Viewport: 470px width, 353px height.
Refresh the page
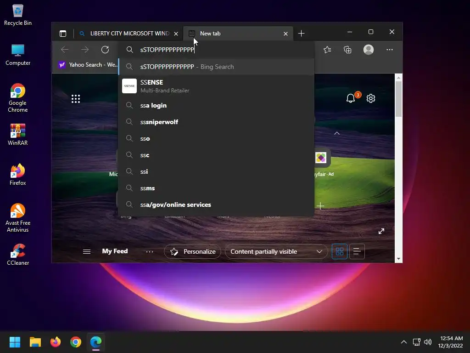coord(105,50)
